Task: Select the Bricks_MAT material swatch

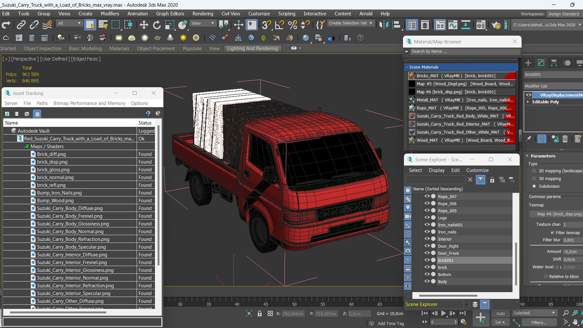Action: click(412, 76)
